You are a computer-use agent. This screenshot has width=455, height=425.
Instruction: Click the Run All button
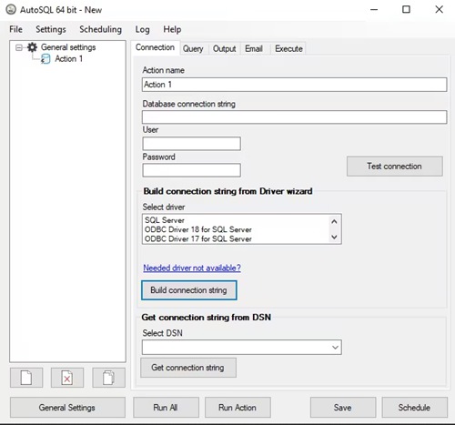pos(166,408)
